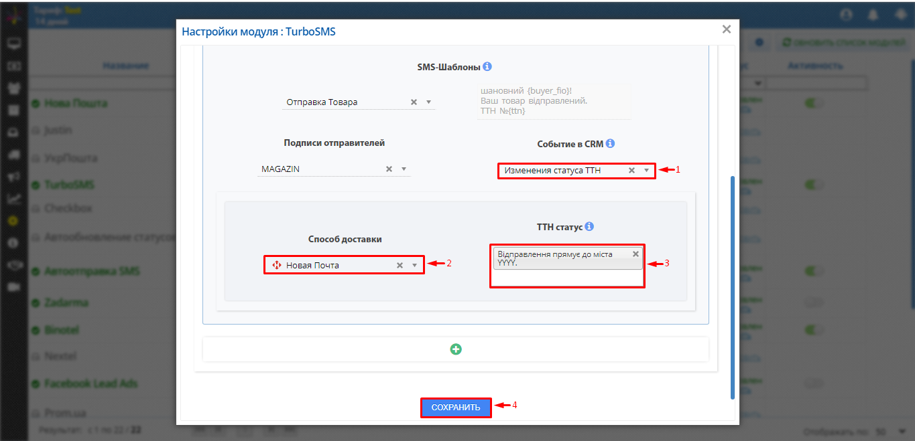Expand Отправка Товара template dropdown arrow
Image resolution: width=915 pixels, height=441 pixels.
429,102
